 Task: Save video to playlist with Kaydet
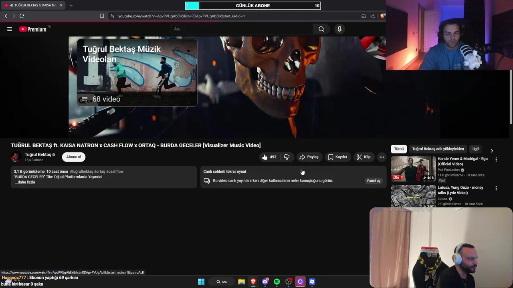pos(337,157)
